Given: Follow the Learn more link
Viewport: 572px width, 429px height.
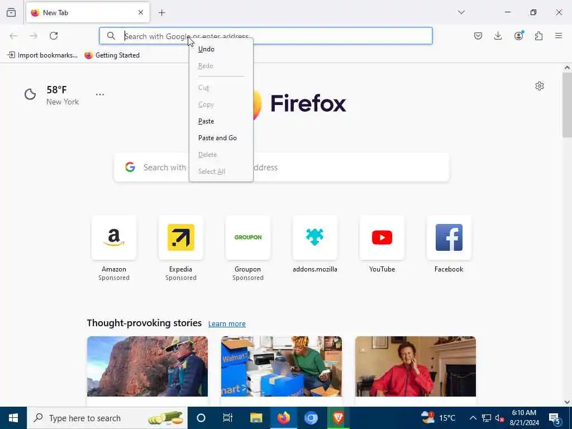Looking at the screenshot, I should click(227, 323).
